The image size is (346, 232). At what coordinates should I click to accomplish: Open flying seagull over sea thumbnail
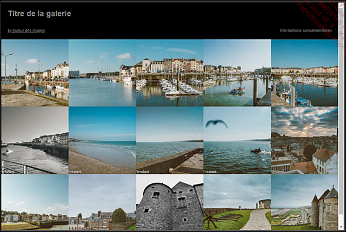point(237,141)
